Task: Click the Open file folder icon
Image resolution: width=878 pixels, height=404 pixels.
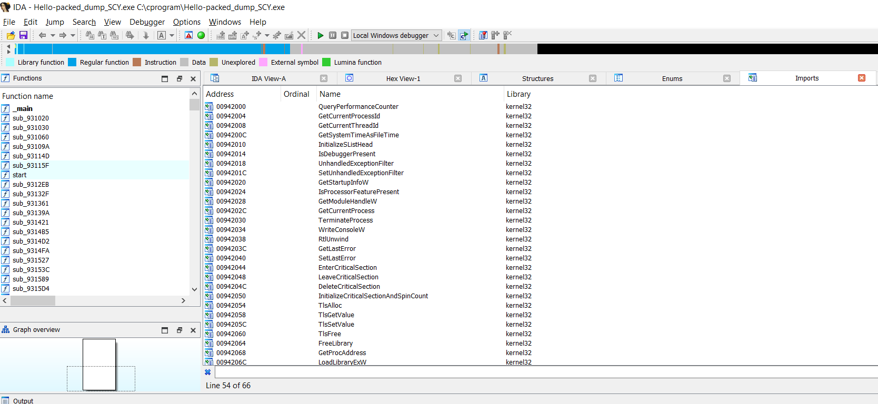Action: (x=11, y=35)
